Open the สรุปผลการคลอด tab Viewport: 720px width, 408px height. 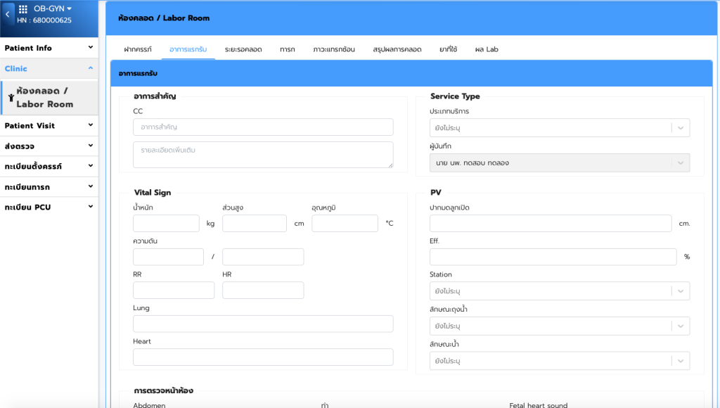397,49
